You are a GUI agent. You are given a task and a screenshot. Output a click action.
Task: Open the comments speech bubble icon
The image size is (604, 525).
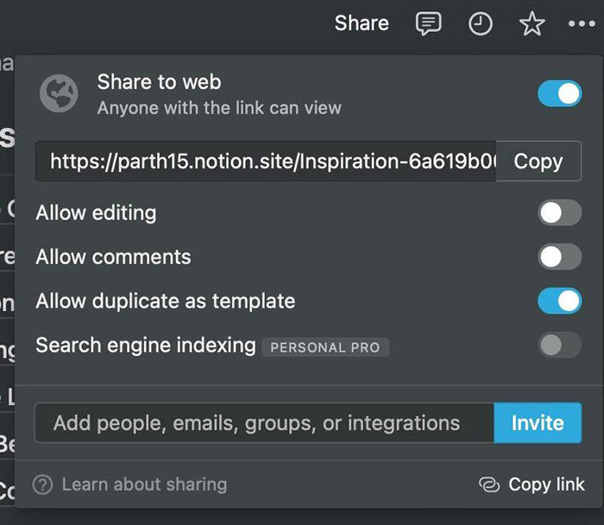[428, 24]
